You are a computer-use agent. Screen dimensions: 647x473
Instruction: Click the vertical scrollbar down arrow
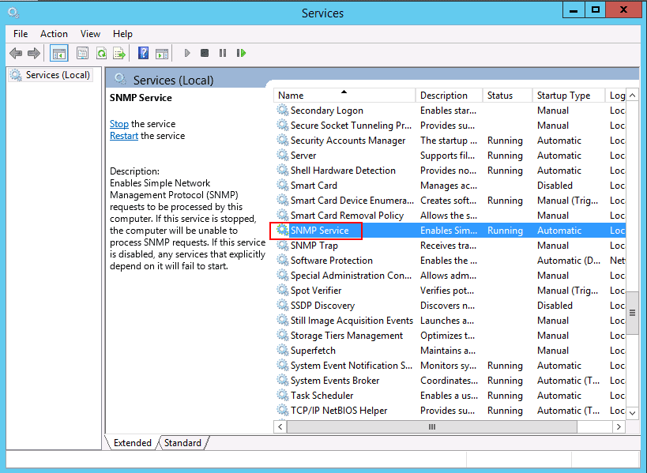click(632, 412)
